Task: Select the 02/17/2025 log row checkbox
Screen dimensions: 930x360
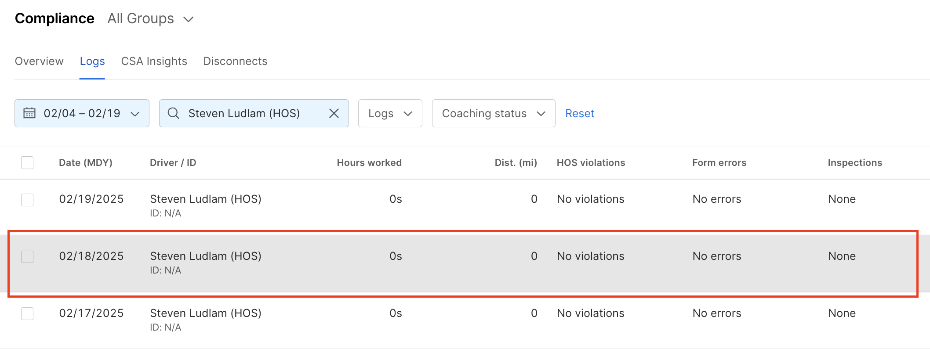Action: pos(27,314)
